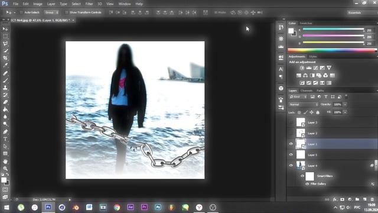378x213 pixels.
Task: Open the Layer menu
Action: 51,4
